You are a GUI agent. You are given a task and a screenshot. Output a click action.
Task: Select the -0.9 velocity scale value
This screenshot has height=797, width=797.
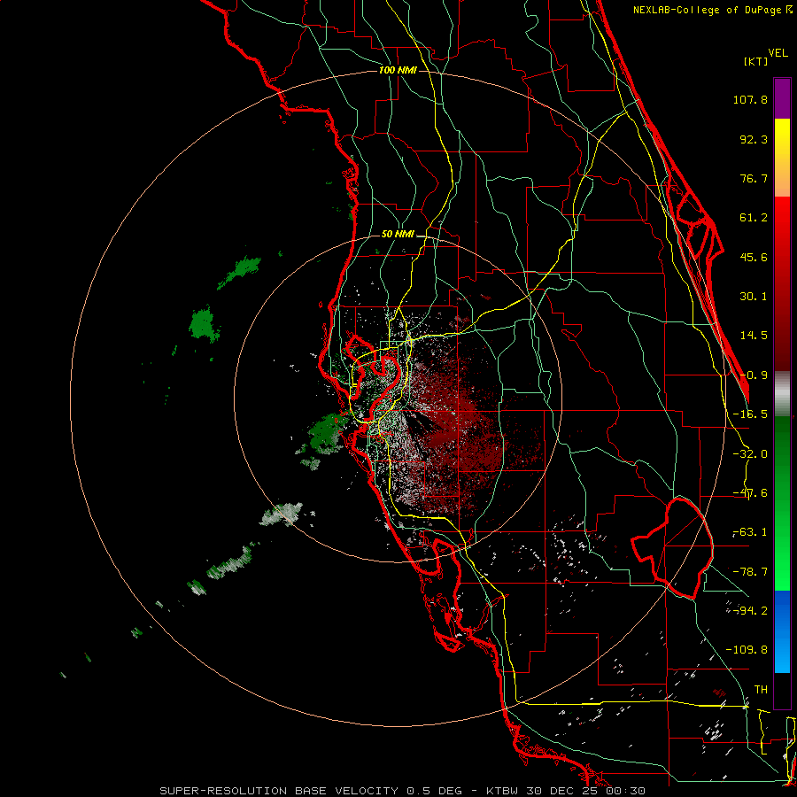click(x=754, y=375)
